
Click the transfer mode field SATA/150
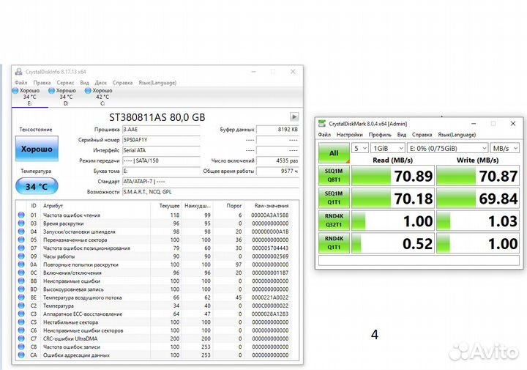[x=161, y=160]
